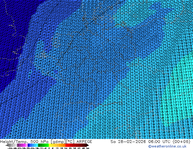Screen dimensions: 193x149
Task: Click the cyan legend color swatch
Action: 37,145
